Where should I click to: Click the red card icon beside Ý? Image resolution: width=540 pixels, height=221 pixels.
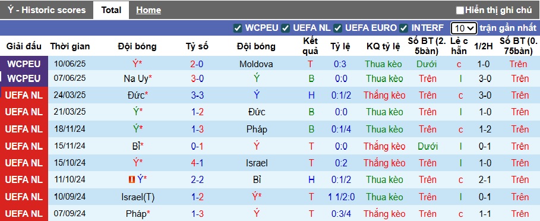(x=131, y=179)
